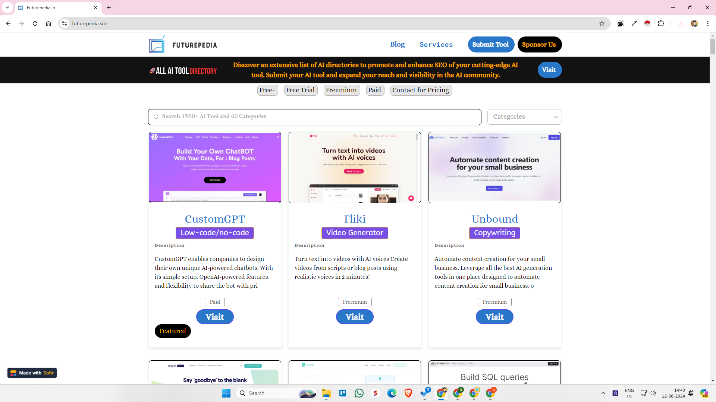Screen dimensions: 716x402
Task: Open the Services menu item
Action: pyautogui.click(x=436, y=45)
